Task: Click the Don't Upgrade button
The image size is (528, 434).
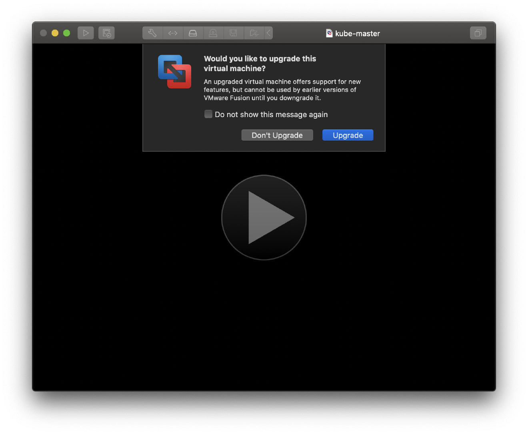Action: (x=277, y=135)
